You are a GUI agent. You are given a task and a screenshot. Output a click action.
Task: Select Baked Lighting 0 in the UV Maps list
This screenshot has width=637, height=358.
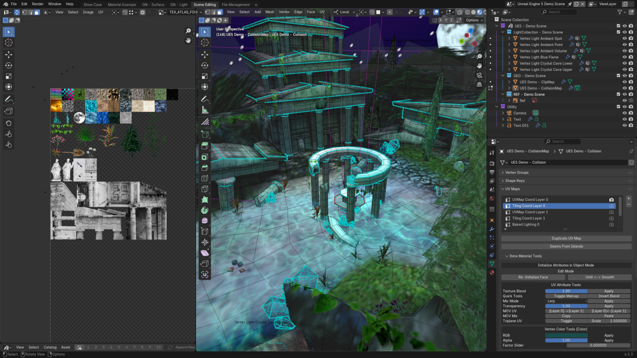click(x=526, y=224)
